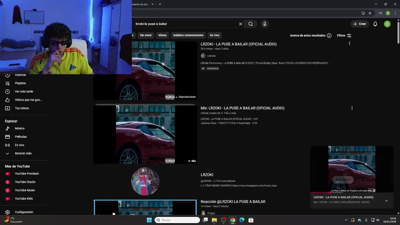The height and width of the screenshot is (225, 400).
Task: Click the Crear button
Action: (x=359, y=24)
